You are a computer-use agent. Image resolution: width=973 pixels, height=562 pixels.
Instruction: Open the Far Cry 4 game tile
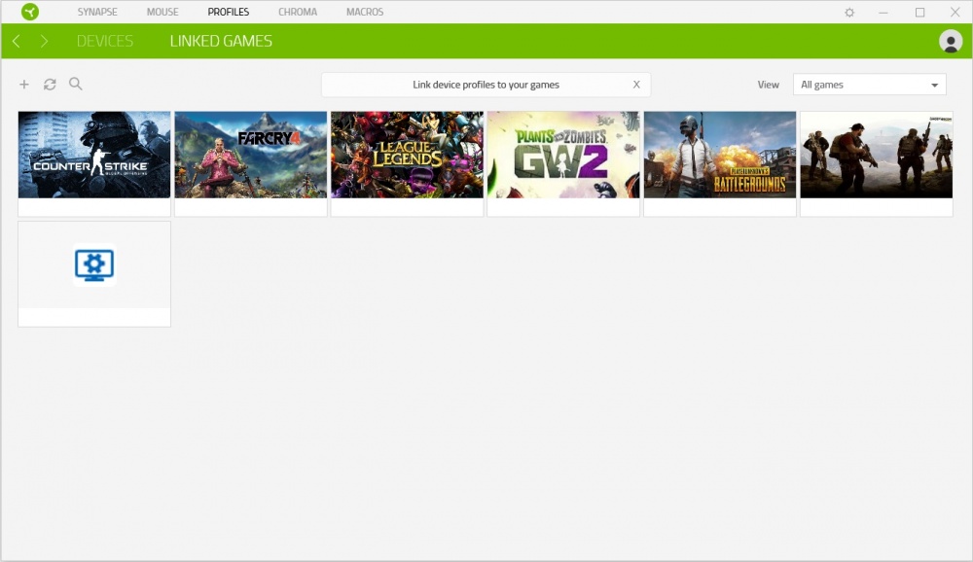click(x=251, y=163)
